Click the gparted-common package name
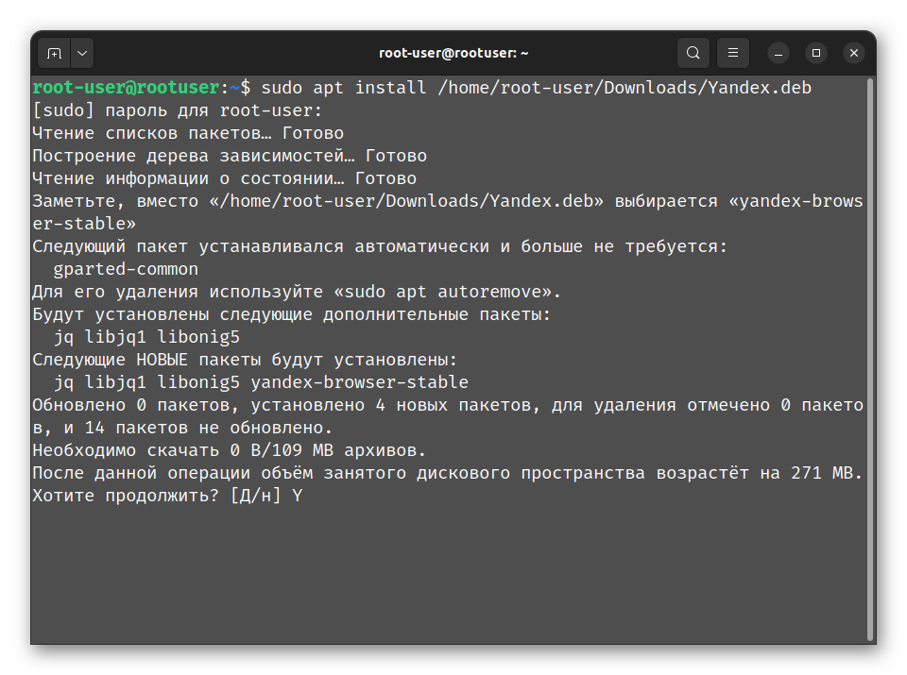Screen dimensions: 907x675 coord(126,269)
